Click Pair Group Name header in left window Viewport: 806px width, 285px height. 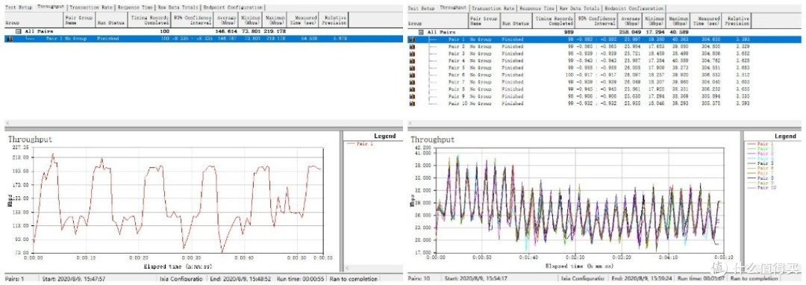coord(80,20)
